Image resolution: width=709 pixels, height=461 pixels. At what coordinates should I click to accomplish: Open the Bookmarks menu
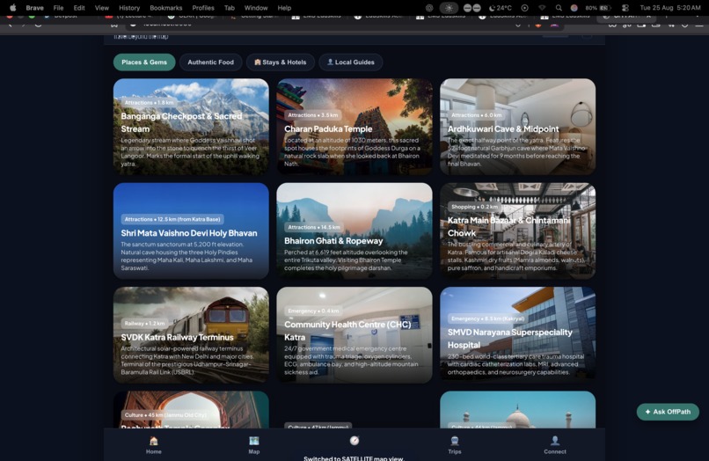pyautogui.click(x=166, y=8)
